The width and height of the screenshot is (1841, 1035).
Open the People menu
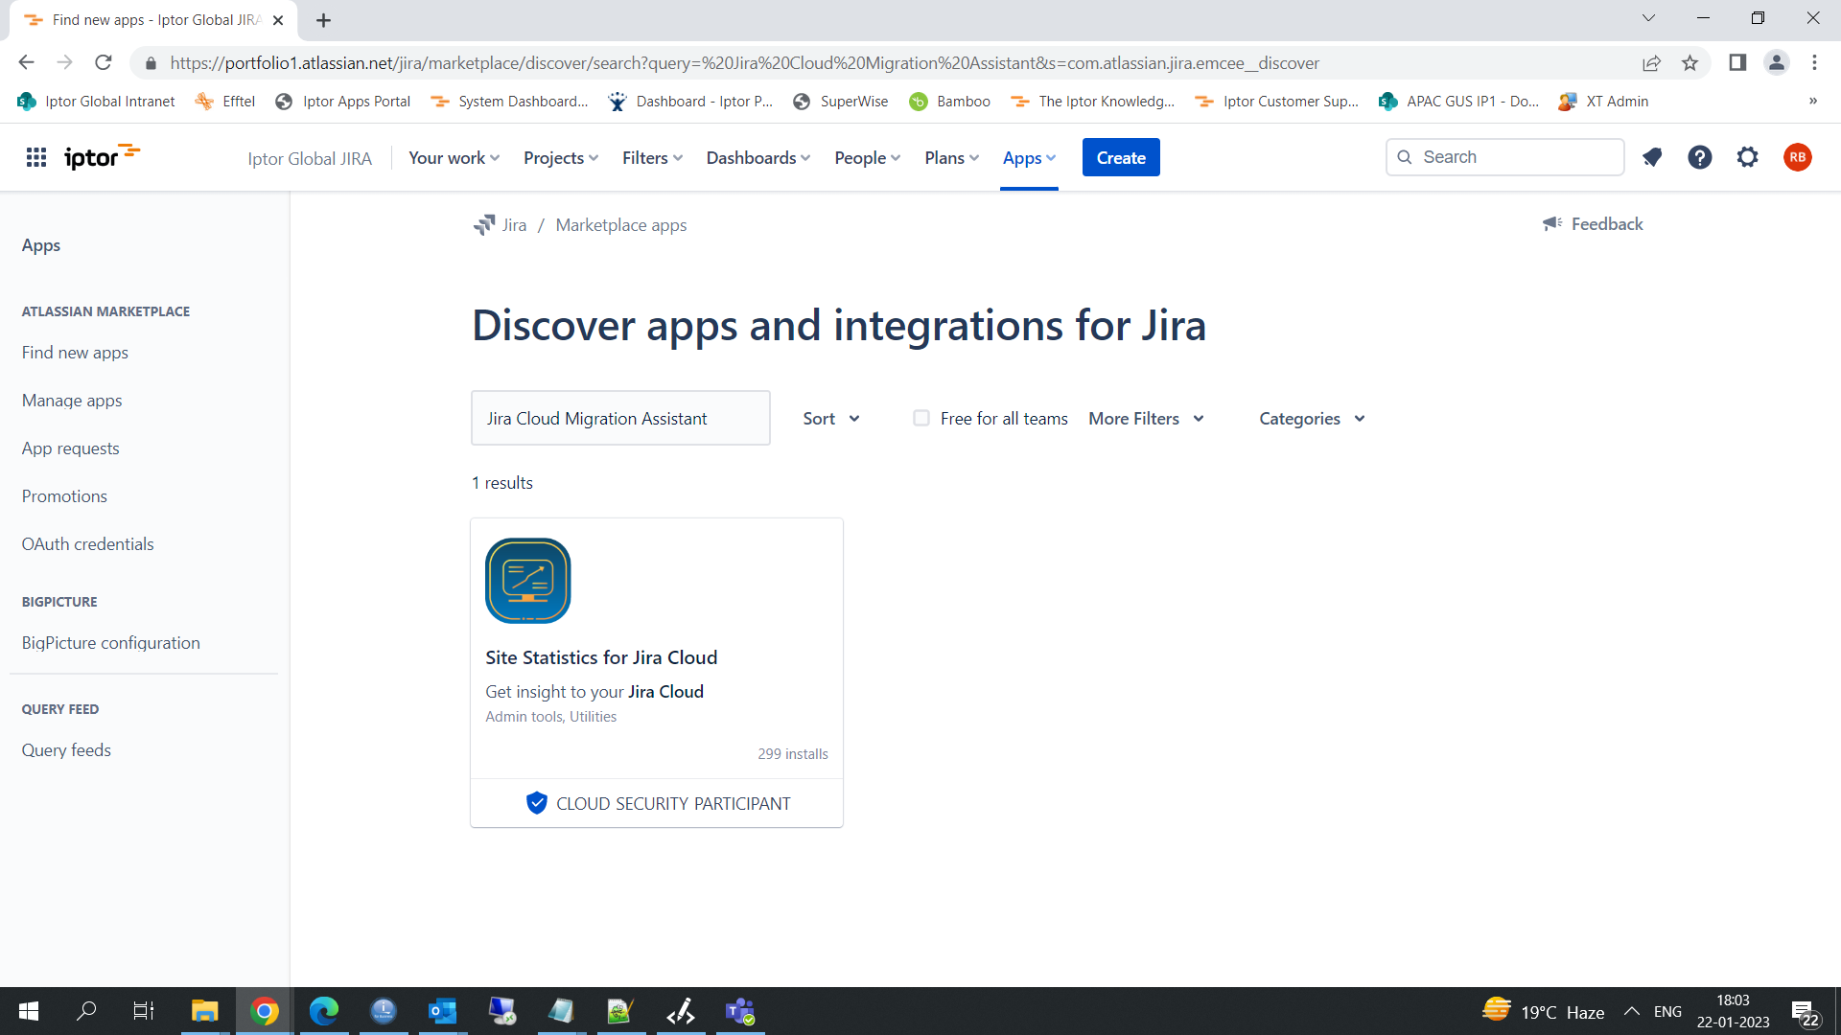(x=865, y=157)
